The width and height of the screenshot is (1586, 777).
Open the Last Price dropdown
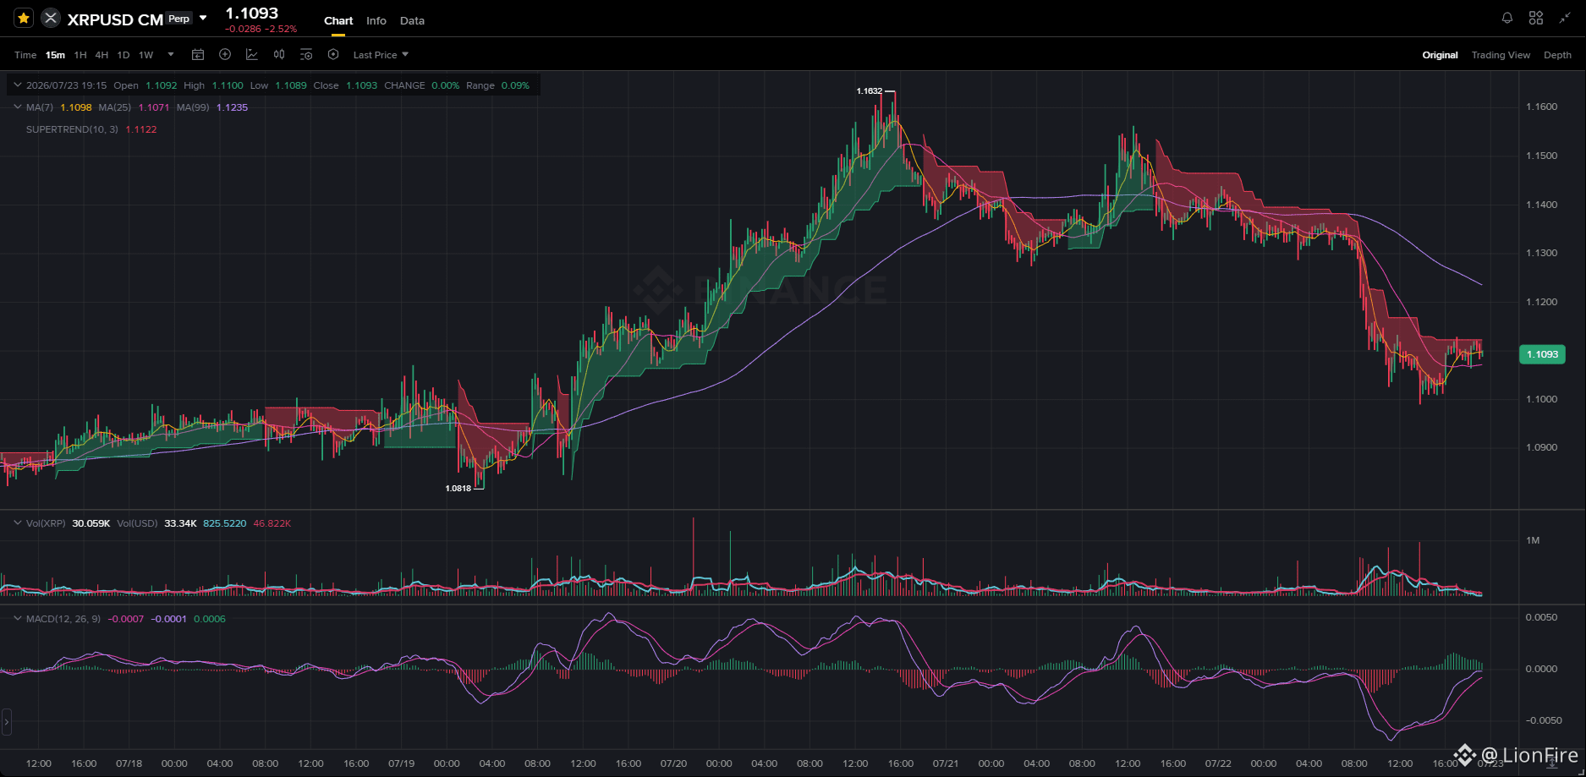381,55
